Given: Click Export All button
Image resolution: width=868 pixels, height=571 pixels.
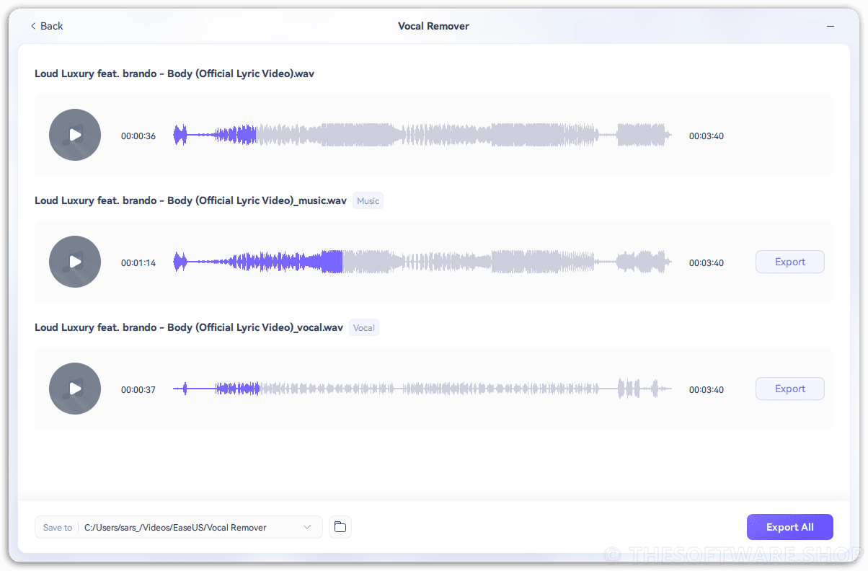Looking at the screenshot, I should pos(790,527).
